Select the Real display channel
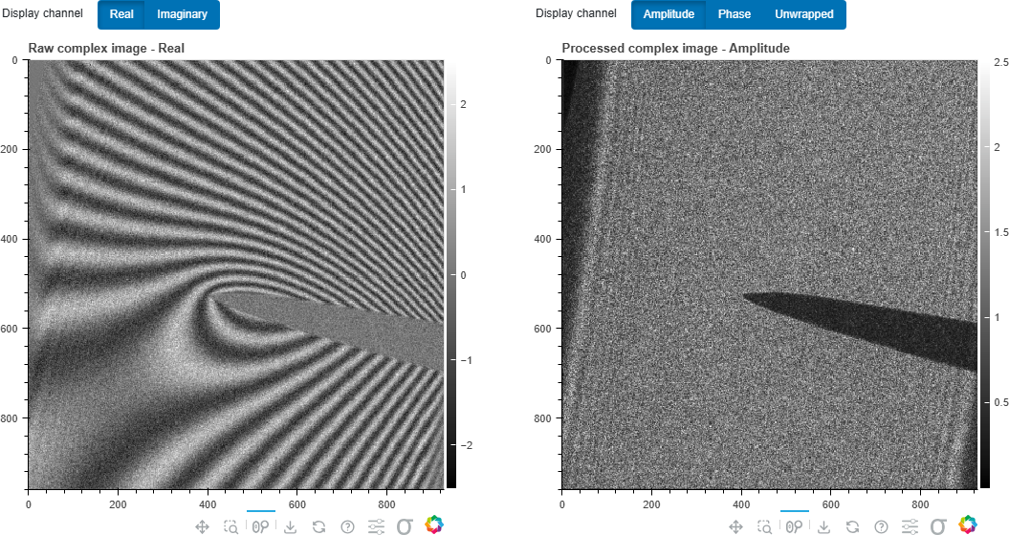The height and width of the screenshot is (535, 1009). point(121,14)
